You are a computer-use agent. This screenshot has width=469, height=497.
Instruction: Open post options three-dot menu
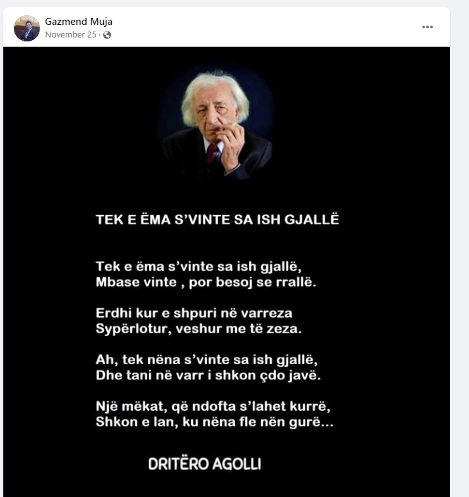point(427,27)
